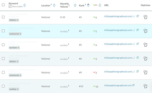Click no data info icon in rank #5 commercial row
This screenshot has width=152, height=93.
(x=69, y=30)
